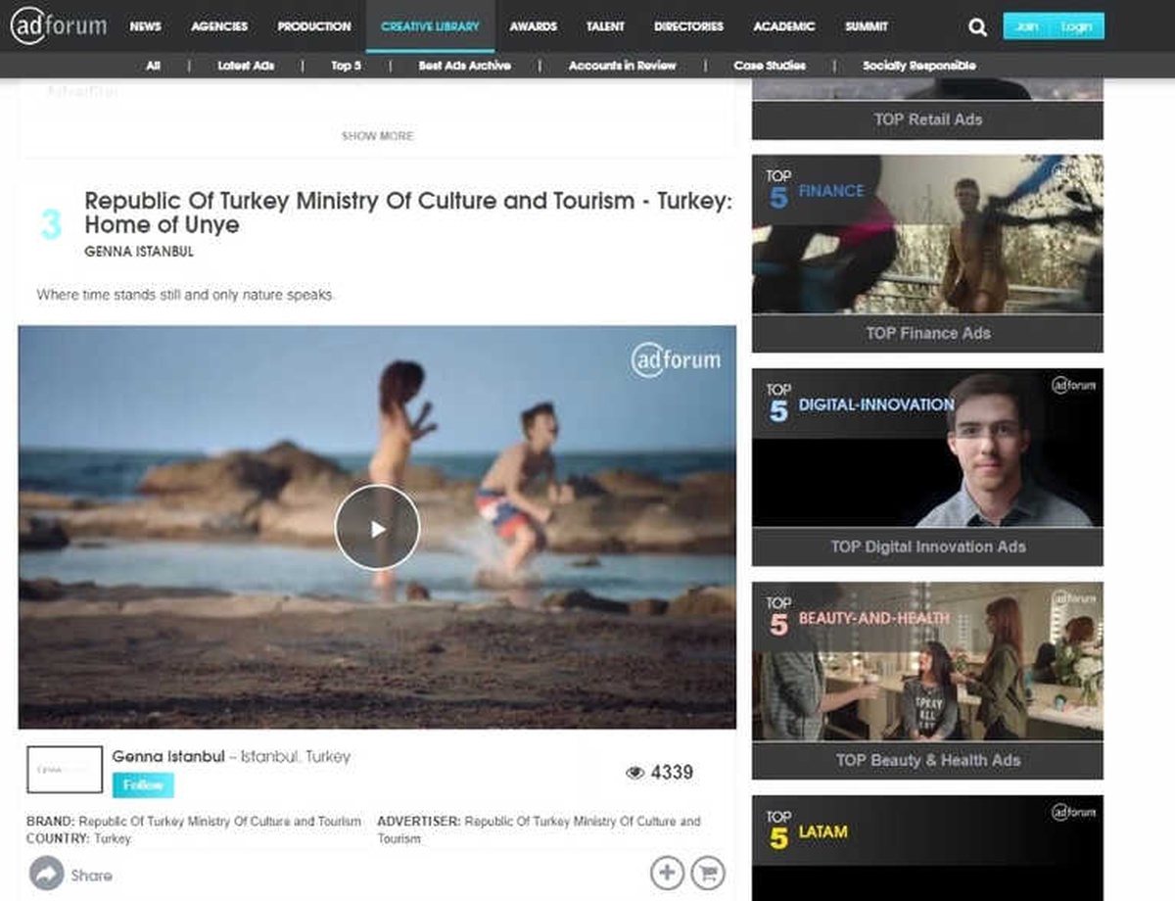
Task: Open the Top 5 Beauty-and-Health thumbnail
Action: (927, 661)
